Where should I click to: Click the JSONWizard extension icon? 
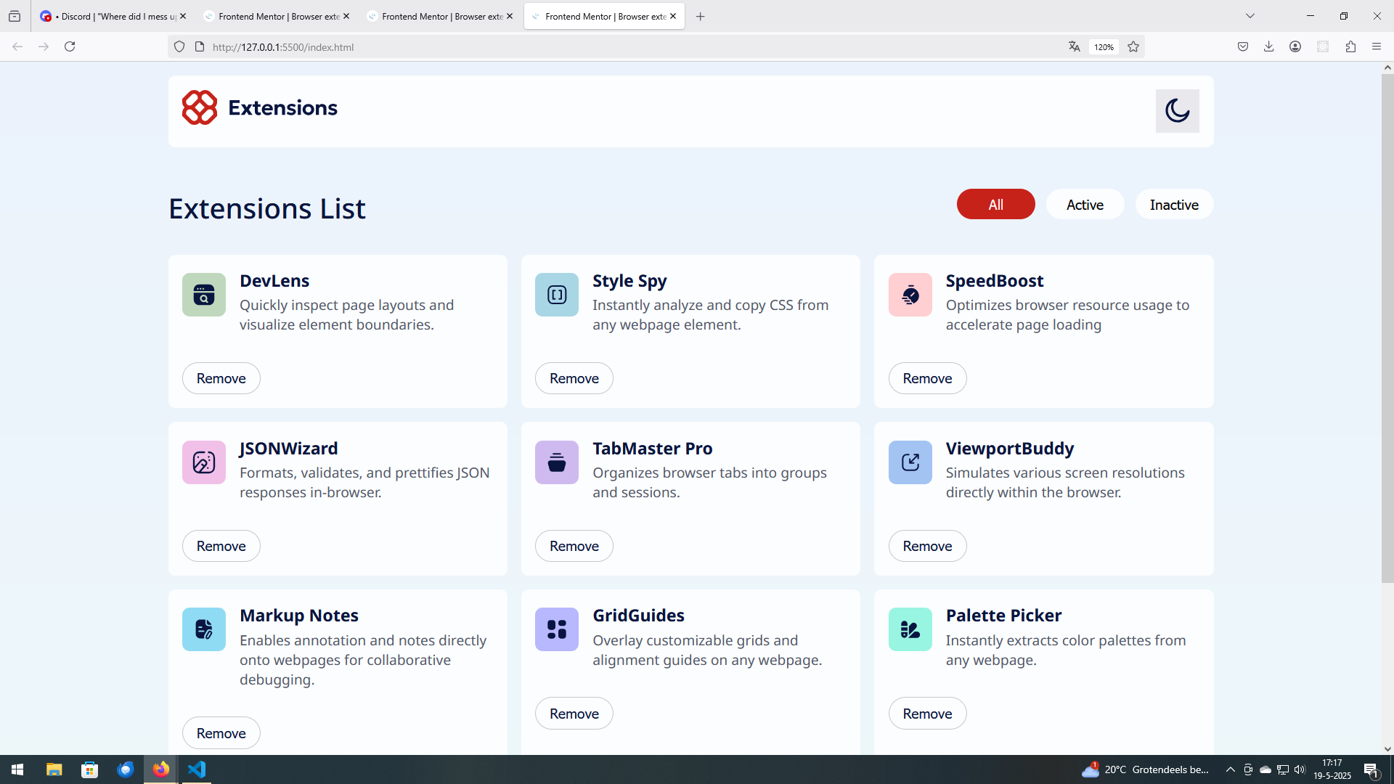pyautogui.click(x=203, y=462)
